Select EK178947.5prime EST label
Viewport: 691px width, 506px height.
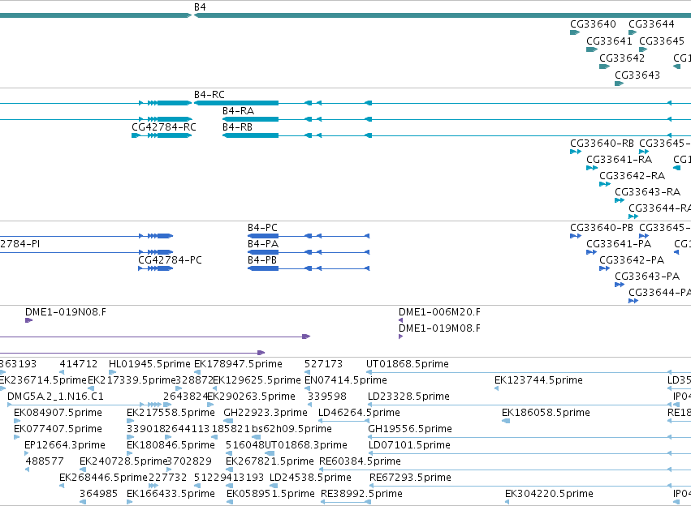pos(238,364)
